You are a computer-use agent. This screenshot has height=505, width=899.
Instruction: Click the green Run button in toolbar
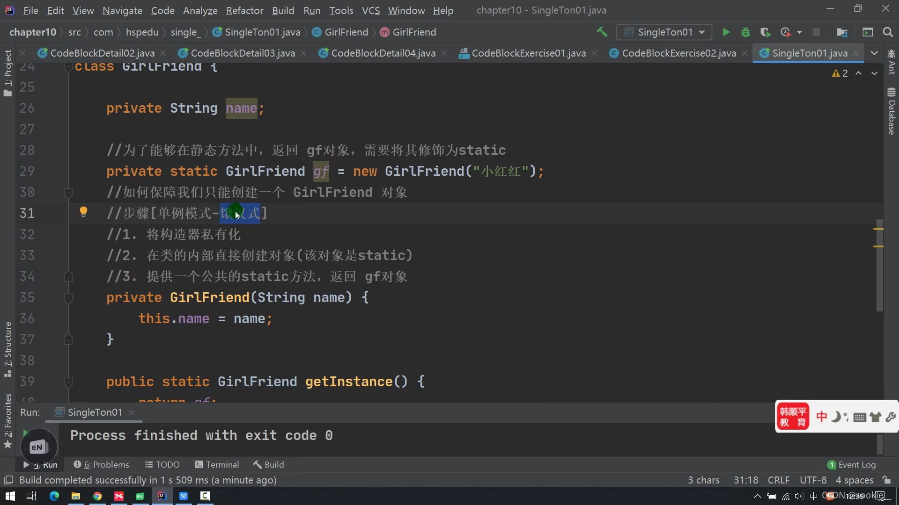pyautogui.click(x=726, y=32)
